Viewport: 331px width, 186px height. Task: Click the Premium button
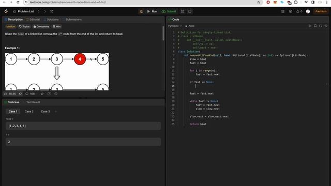click(321, 11)
